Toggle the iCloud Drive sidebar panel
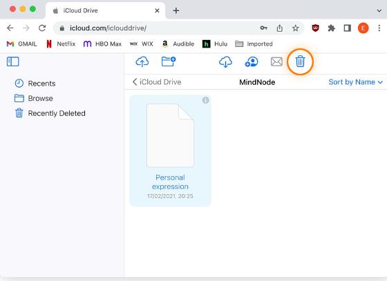 (13, 61)
